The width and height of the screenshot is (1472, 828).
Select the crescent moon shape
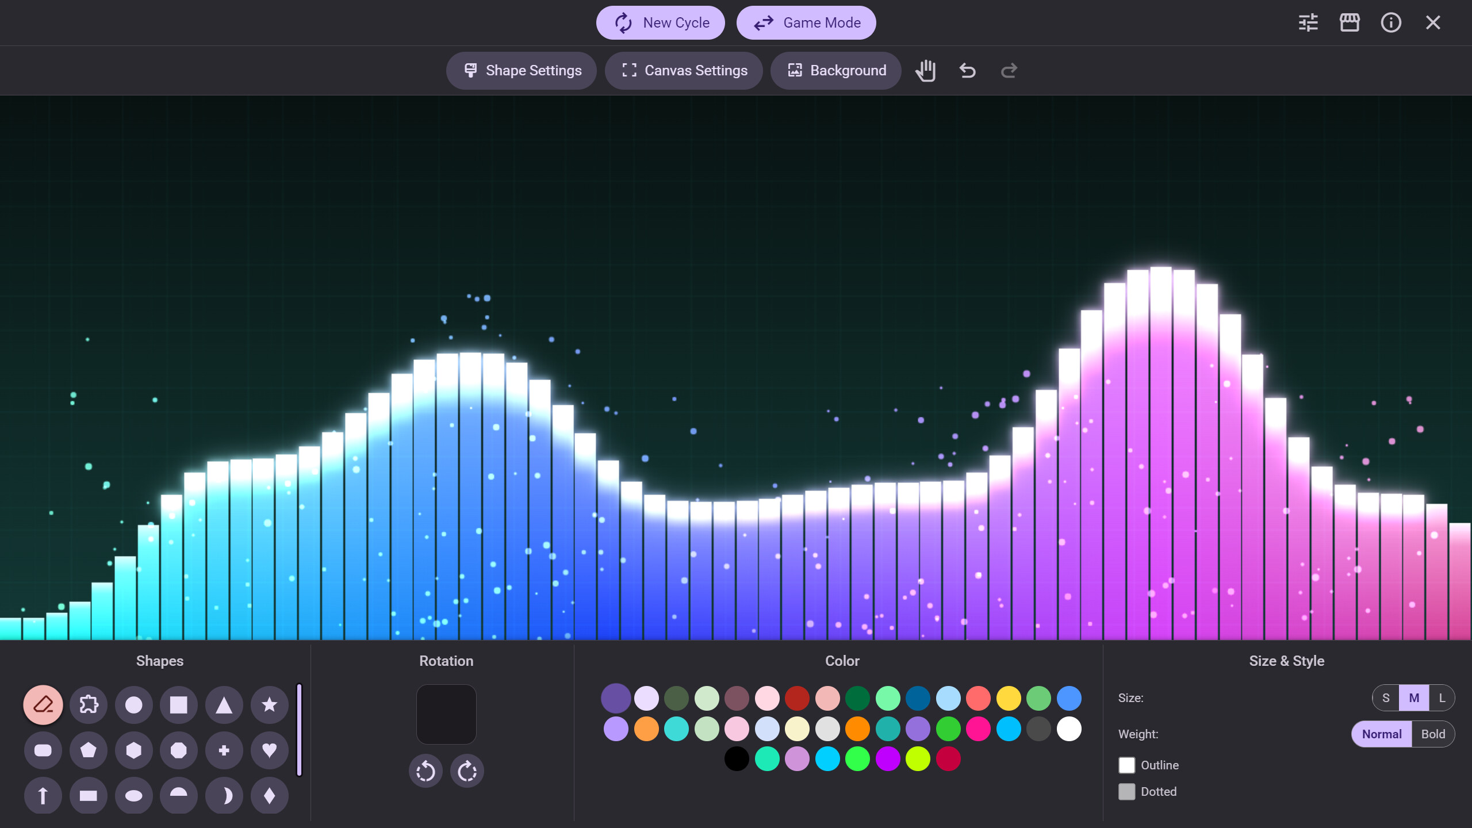click(224, 795)
